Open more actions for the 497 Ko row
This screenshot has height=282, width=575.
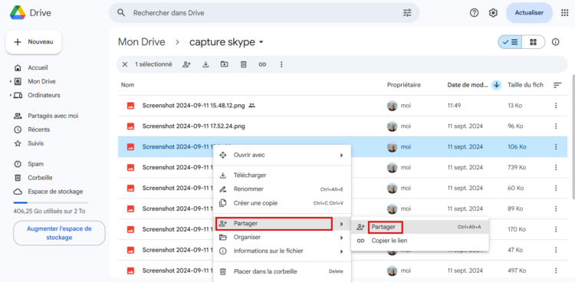[556, 271]
